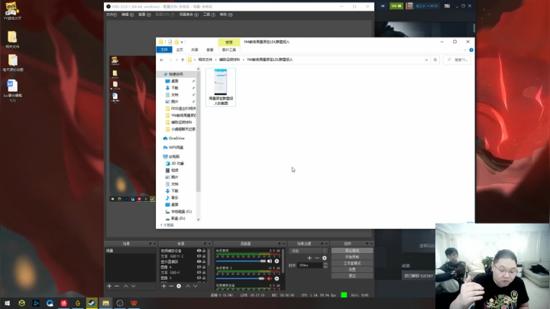
Task: Open the red NetEase Music taskbar icon
Action: coord(63,303)
